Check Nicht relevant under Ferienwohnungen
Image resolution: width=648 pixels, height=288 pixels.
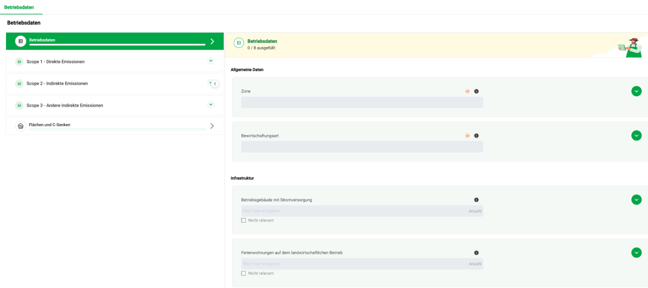[x=244, y=273]
